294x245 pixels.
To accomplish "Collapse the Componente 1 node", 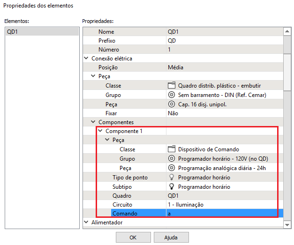I will pyautogui.click(x=100, y=132).
